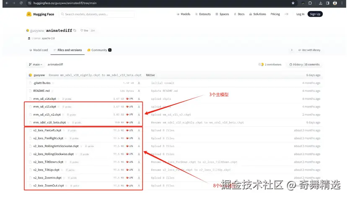Image resolution: width=347 pixels, height=197 pixels.
Task: Download v2_lora_RollingClockwise.ckpt file
Action: coord(139,154)
